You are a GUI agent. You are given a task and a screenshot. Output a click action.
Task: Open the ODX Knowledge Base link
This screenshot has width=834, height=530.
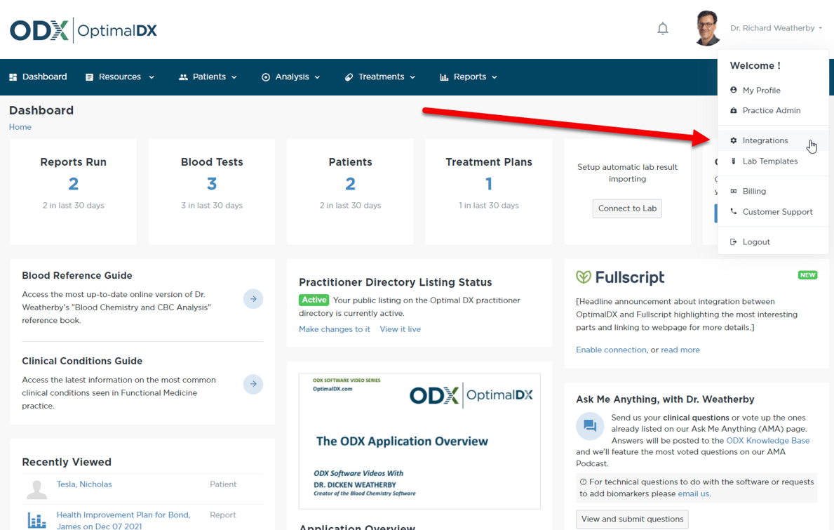point(767,441)
